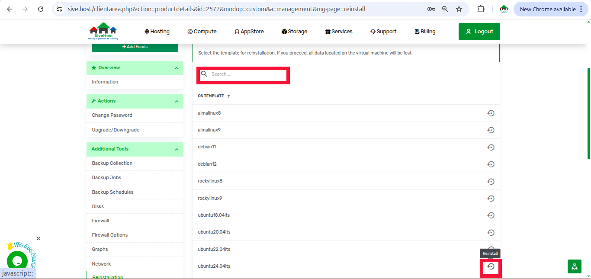Image resolution: width=591 pixels, height=279 pixels.
Task: Sort by OS TEMPLATE column header
Action: [x=214, y=96]
